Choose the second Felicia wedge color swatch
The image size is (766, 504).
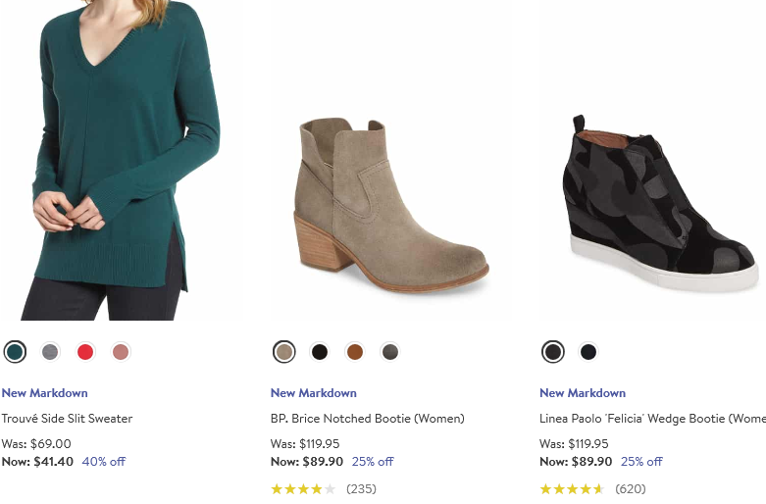[588, 352]
